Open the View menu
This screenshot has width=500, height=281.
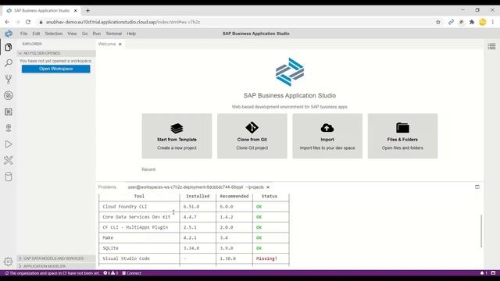point(72,34)
